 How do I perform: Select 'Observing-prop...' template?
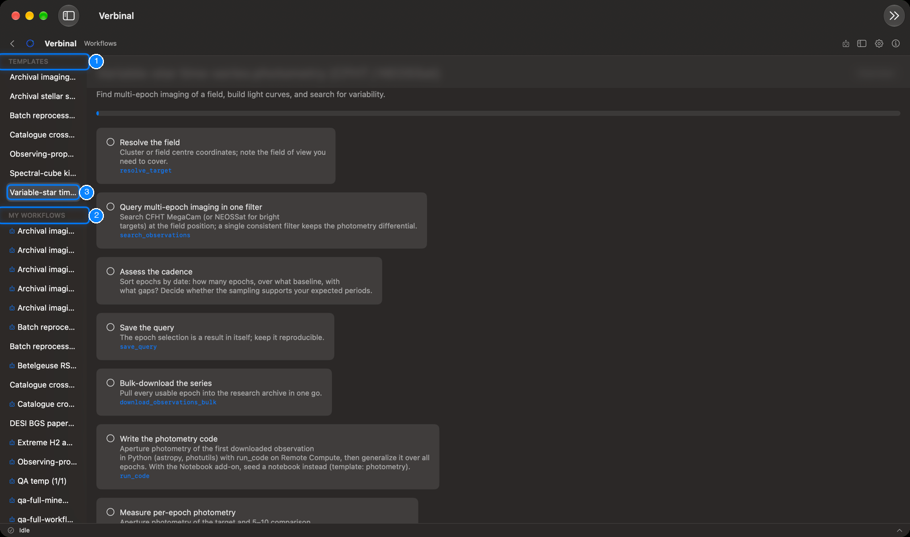click(x=42, y=154)
